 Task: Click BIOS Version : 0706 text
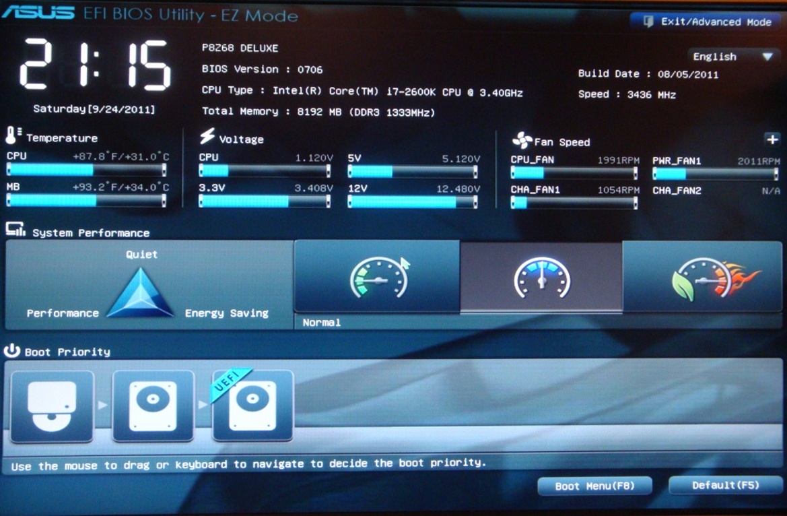point(262,69)
